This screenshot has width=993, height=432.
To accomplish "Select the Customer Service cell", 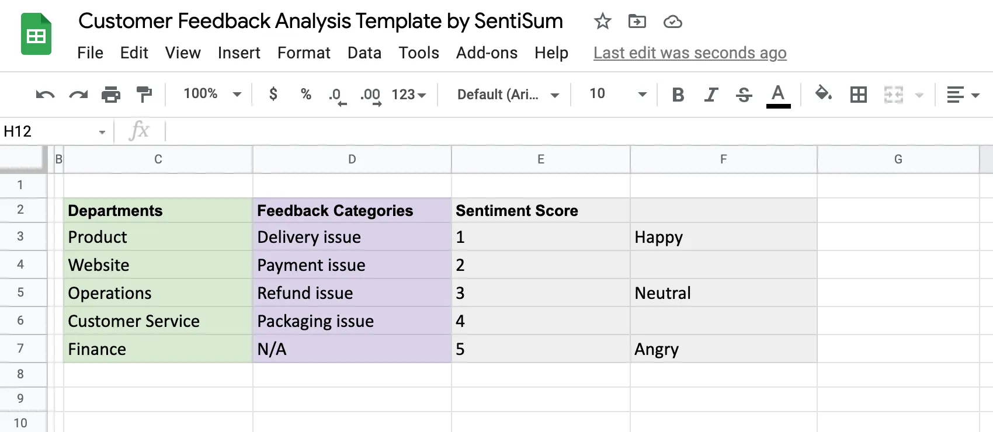I will (158, 321).
